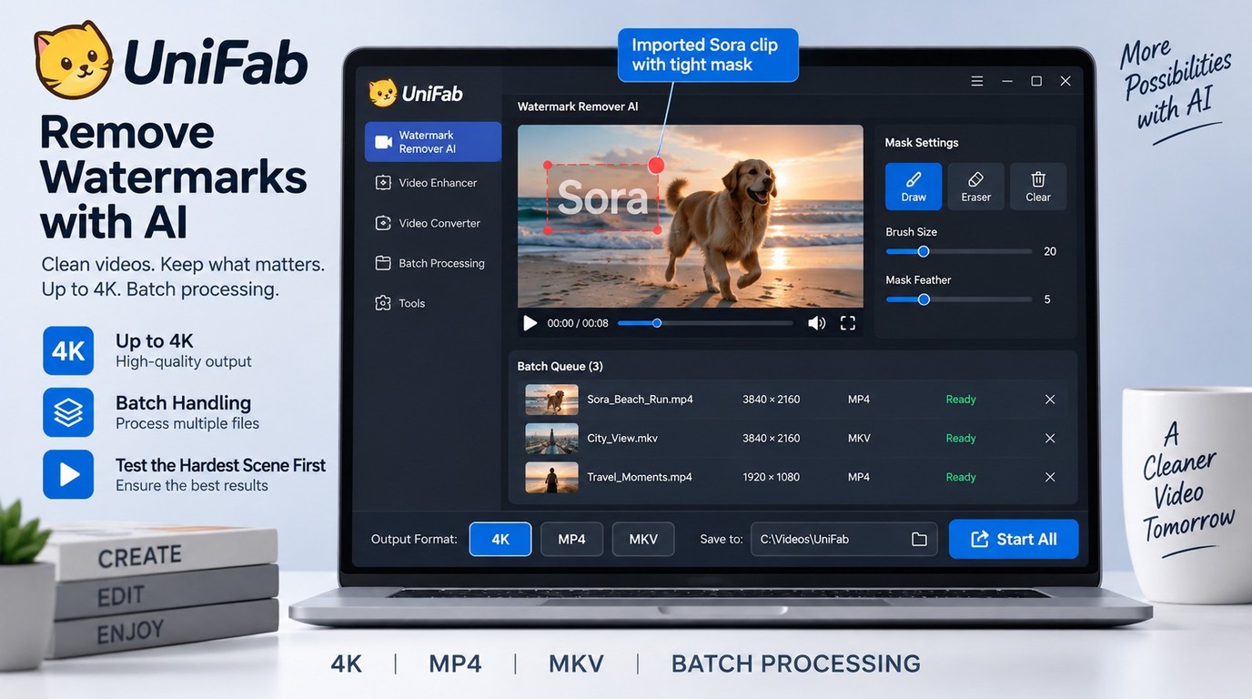Click the UniFab cat logo in app window
1252x699 pixels.
pos(383,93)
